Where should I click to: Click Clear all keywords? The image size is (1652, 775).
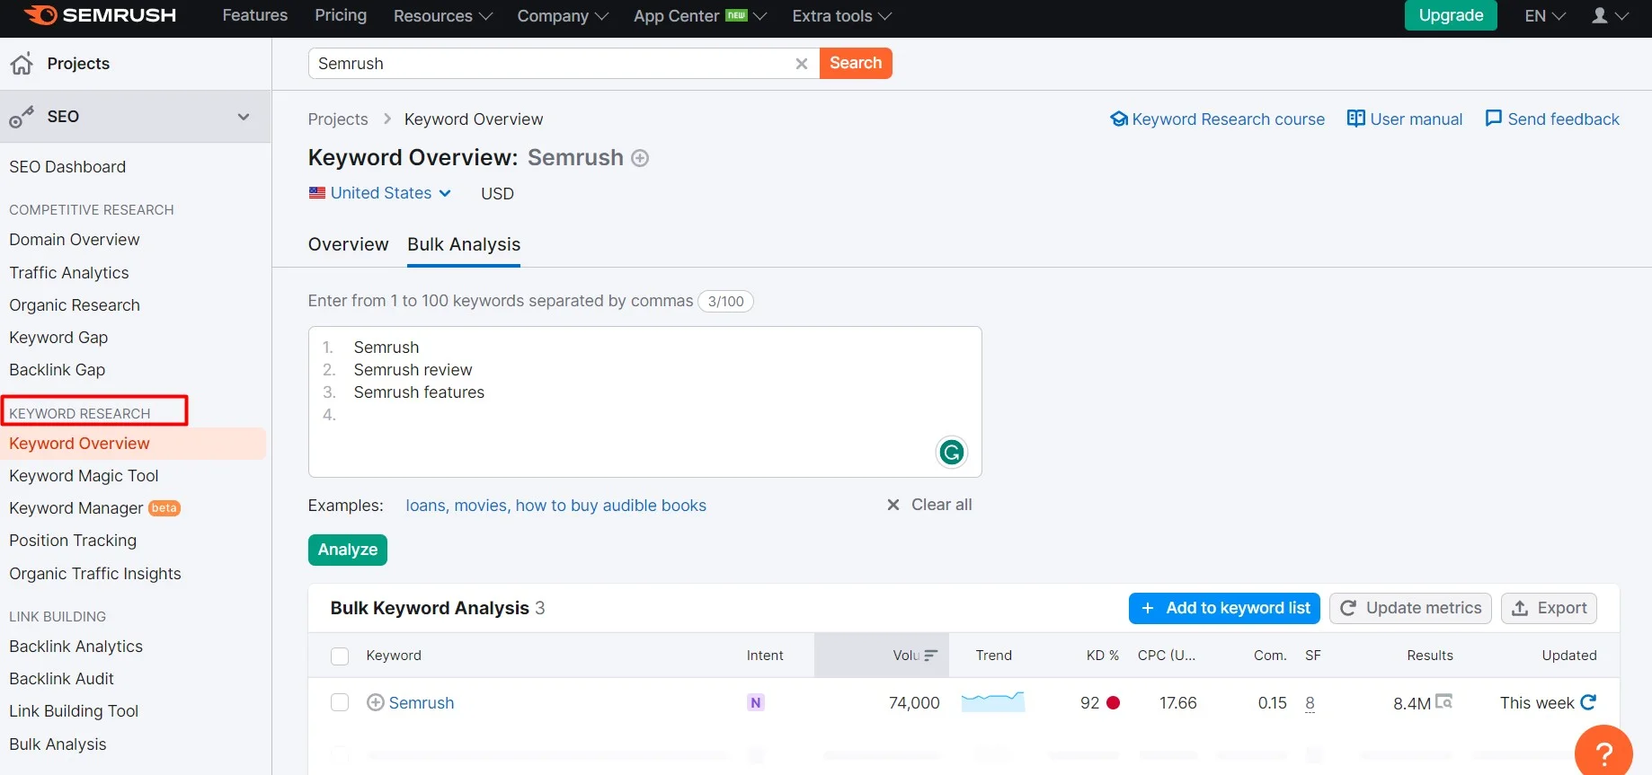coord(929,505)
